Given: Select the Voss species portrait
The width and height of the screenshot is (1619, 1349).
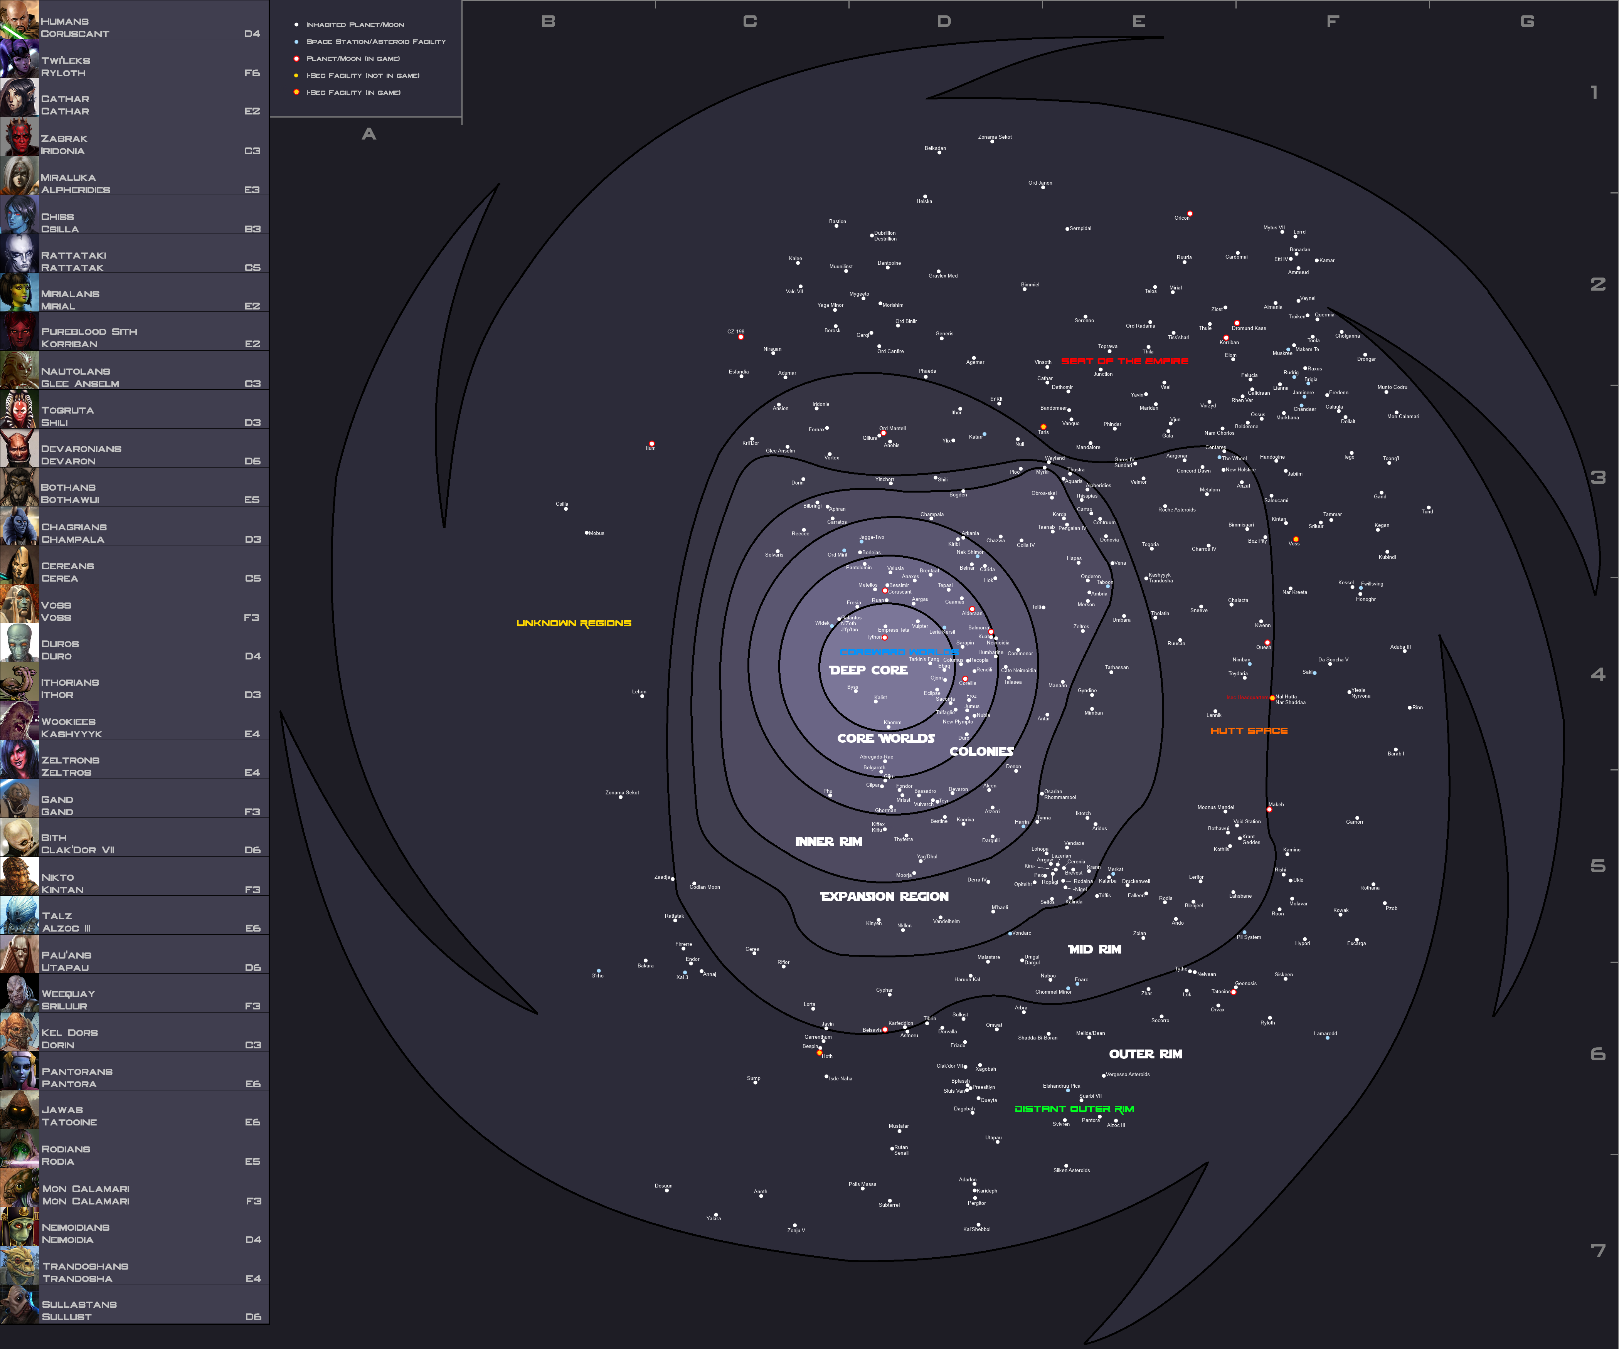Looking at the screenshot, I should coord(19,604).
